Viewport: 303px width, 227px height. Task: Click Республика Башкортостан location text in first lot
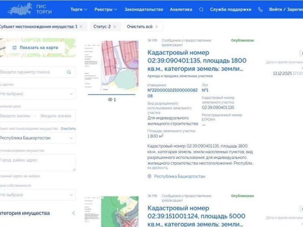coord(180,176)
